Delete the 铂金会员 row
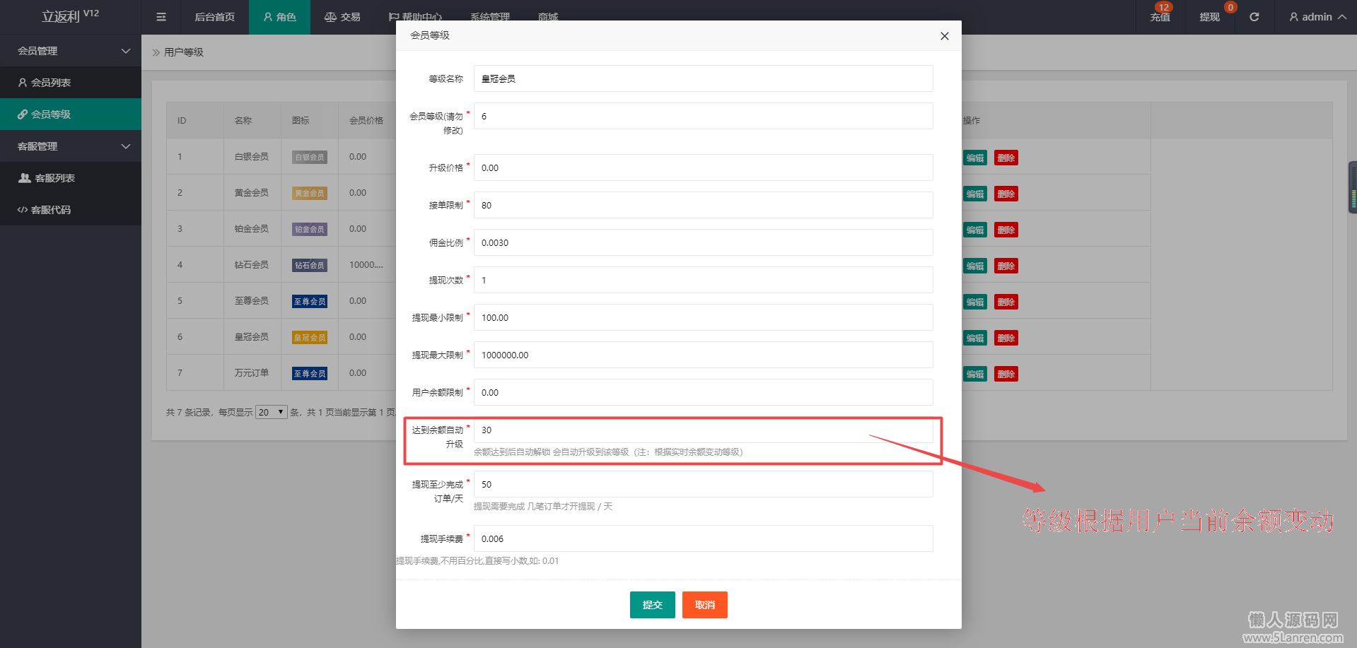1357x648 pixels. (1006, 230)
